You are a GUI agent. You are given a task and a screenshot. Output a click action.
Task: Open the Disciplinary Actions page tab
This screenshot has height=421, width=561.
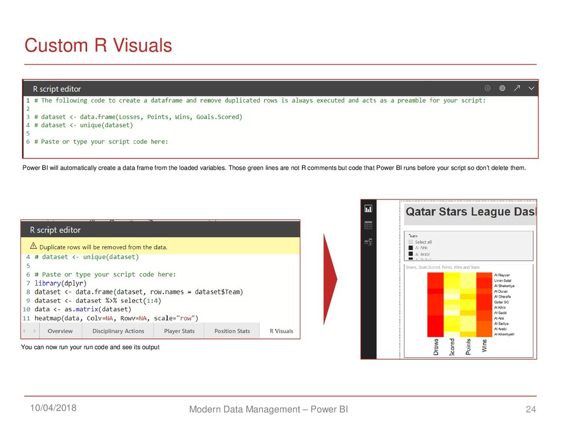(x=118, y=331)
